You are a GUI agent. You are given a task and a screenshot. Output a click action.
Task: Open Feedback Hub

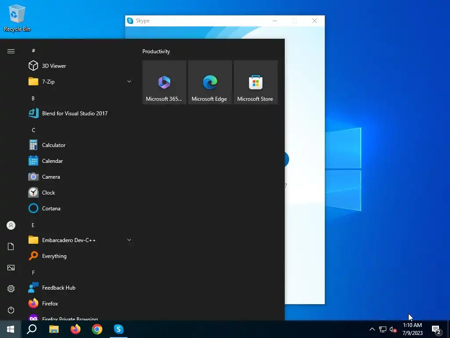pyautogui.click(x=80, y=288)
